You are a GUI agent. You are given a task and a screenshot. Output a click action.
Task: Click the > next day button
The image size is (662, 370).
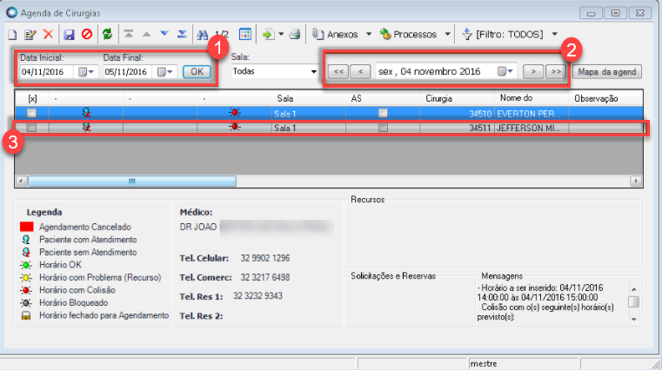(x=533, y=71)
